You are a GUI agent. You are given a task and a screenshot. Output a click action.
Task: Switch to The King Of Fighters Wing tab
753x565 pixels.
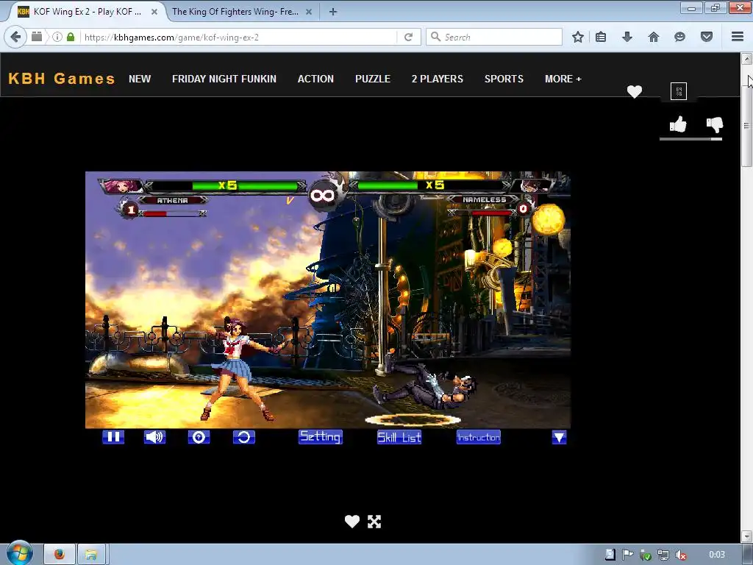235,12
